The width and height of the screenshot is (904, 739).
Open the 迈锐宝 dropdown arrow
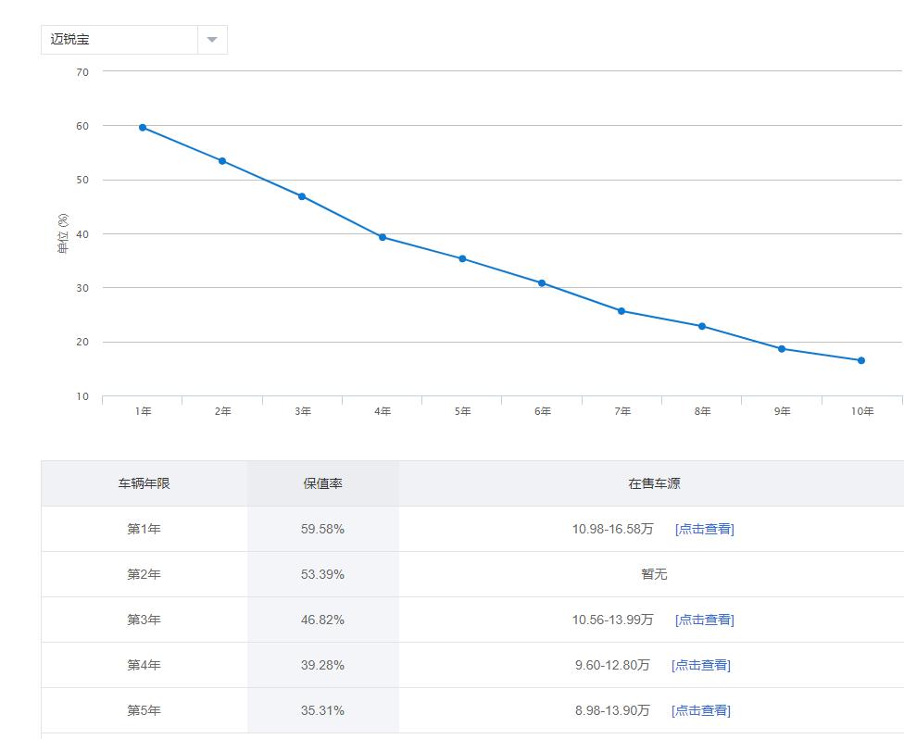coord(212,40)
